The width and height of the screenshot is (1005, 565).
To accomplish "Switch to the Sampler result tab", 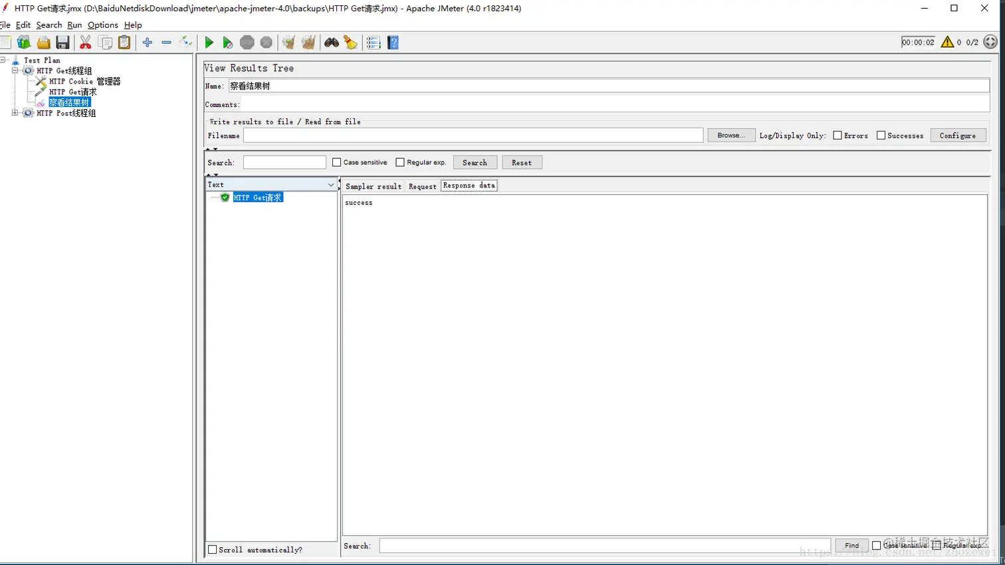I will click(373, 186).
